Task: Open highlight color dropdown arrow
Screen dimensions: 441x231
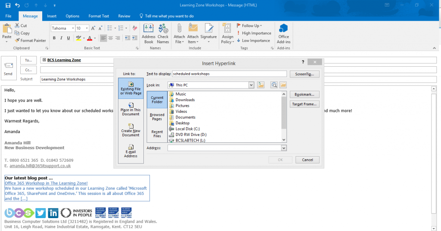Action: (84, 38)
